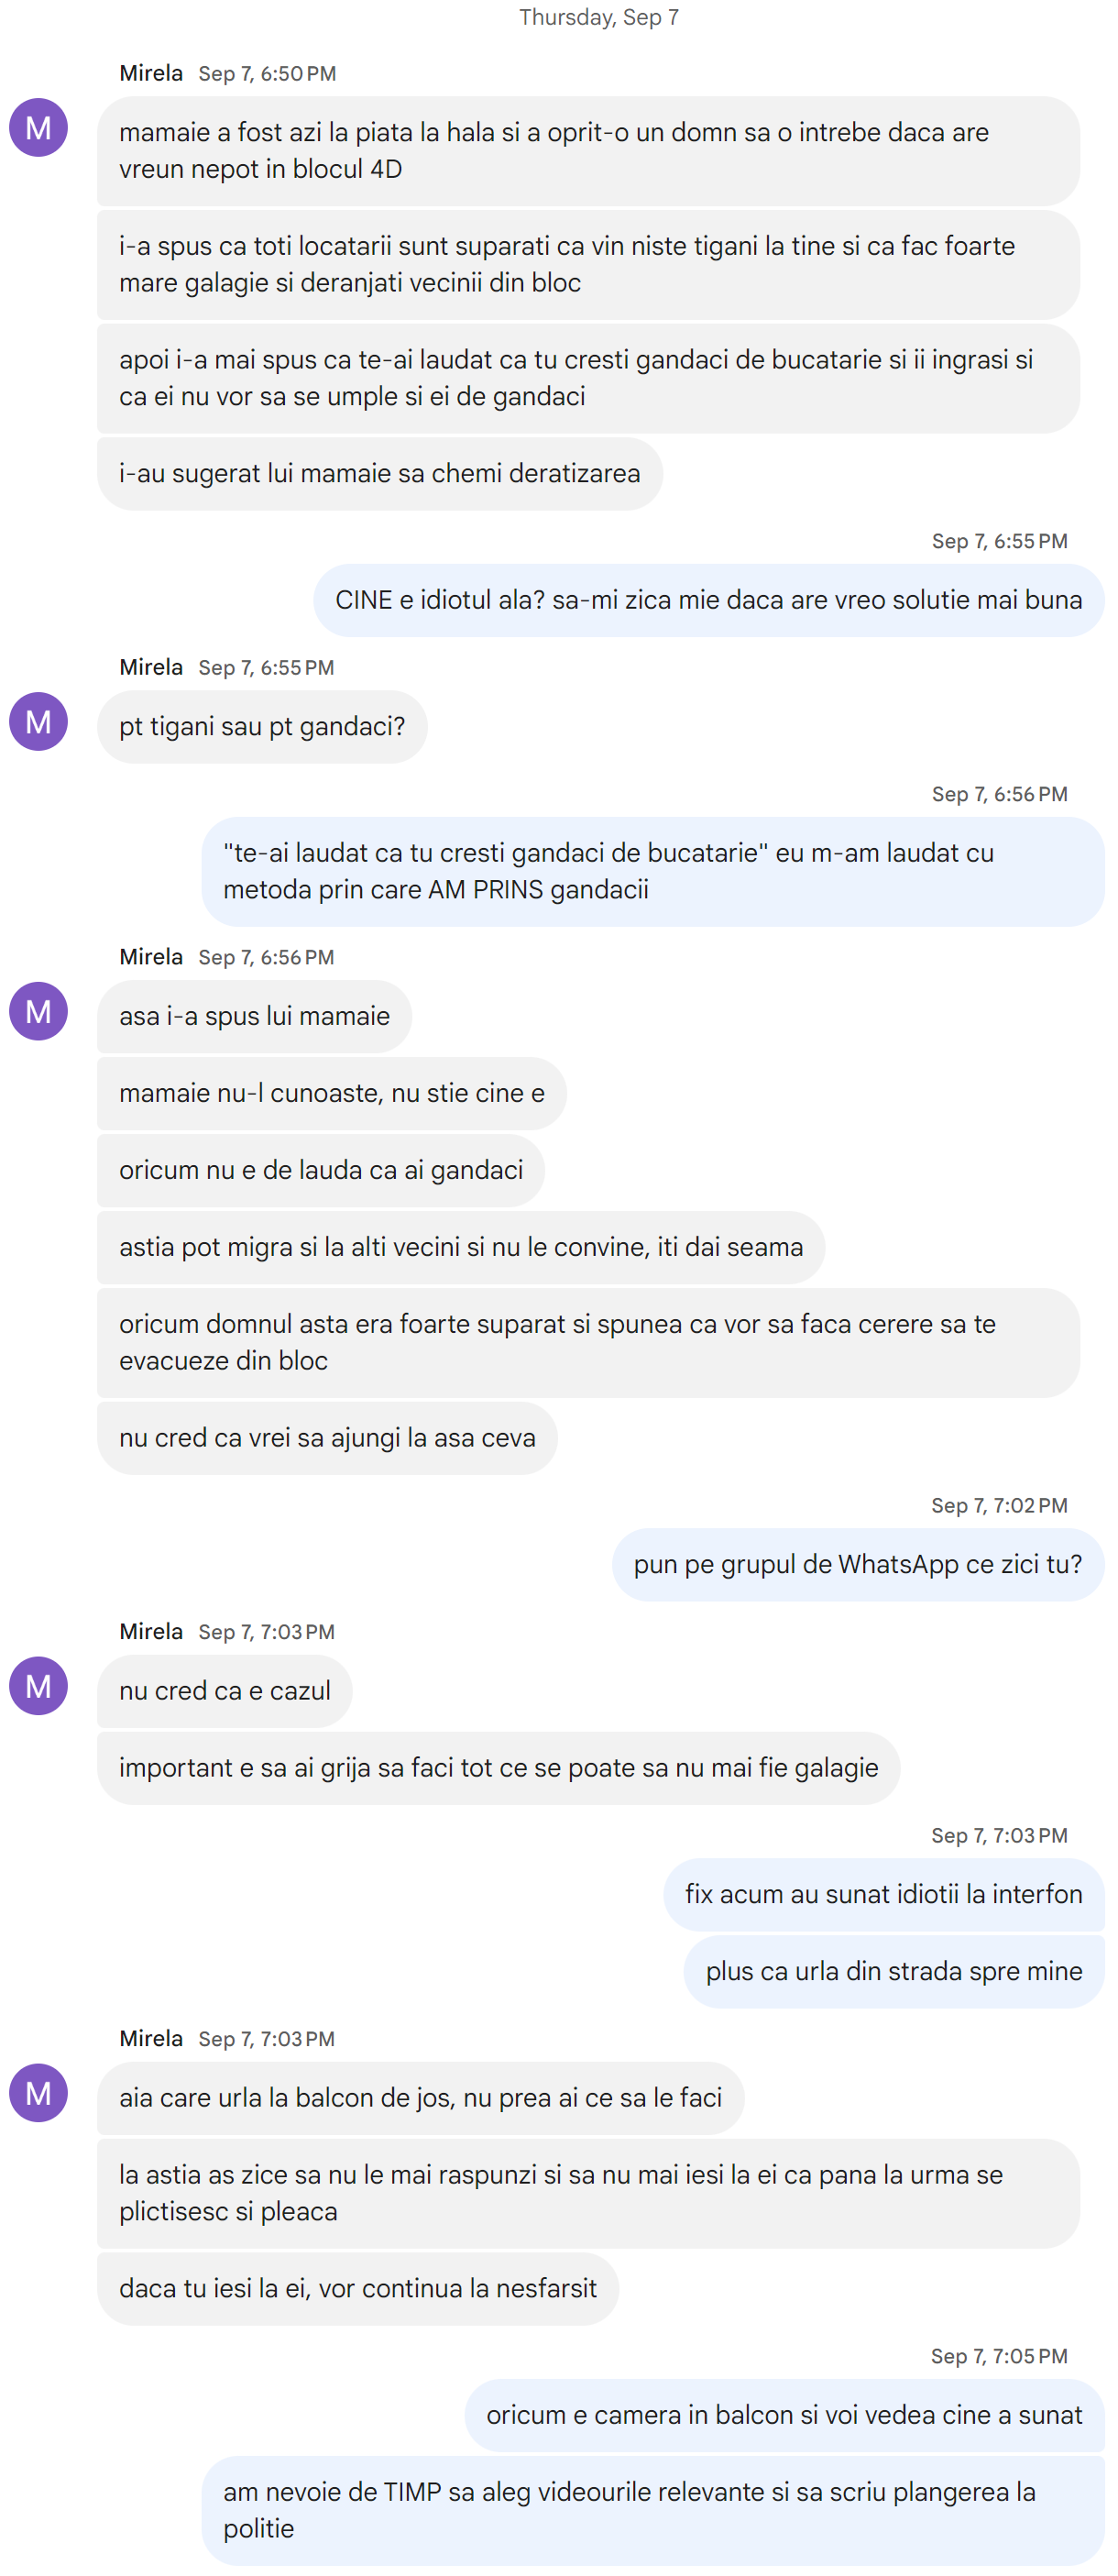This screenshot has width=1118, height=2576.
Task: Select the 'CINE e idiotul ala?' sent message
Action: tap(709, 600)
